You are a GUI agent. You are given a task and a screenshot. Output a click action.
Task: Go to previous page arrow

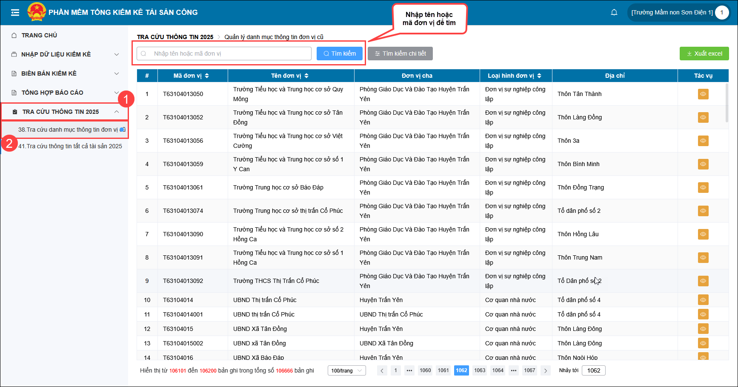click(x=382, y=370)
